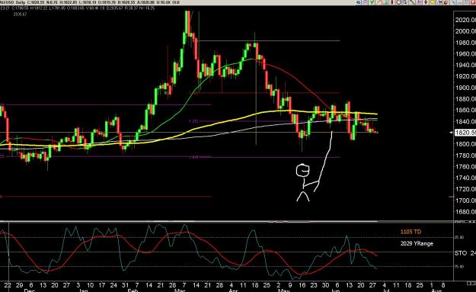
Task: Click the dark red circular toolbar icon
Action: click(x=446, y=2)
